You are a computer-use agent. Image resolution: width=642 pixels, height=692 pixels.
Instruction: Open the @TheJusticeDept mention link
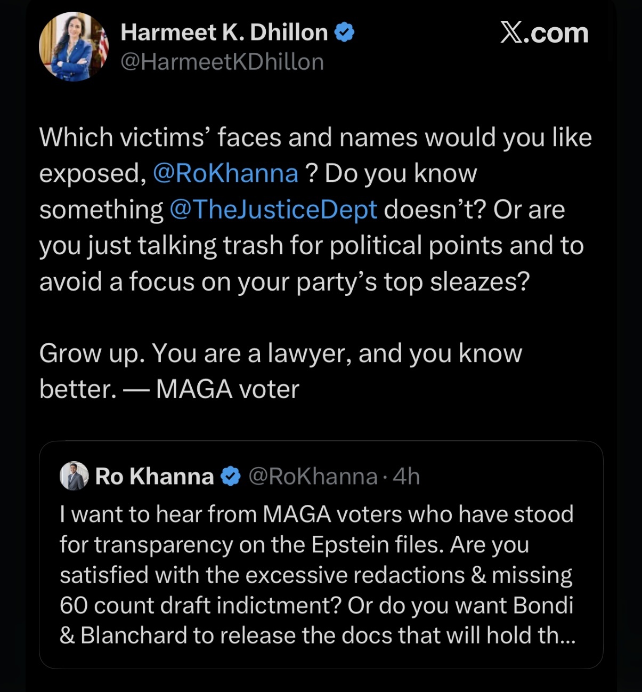click(273, 210)
